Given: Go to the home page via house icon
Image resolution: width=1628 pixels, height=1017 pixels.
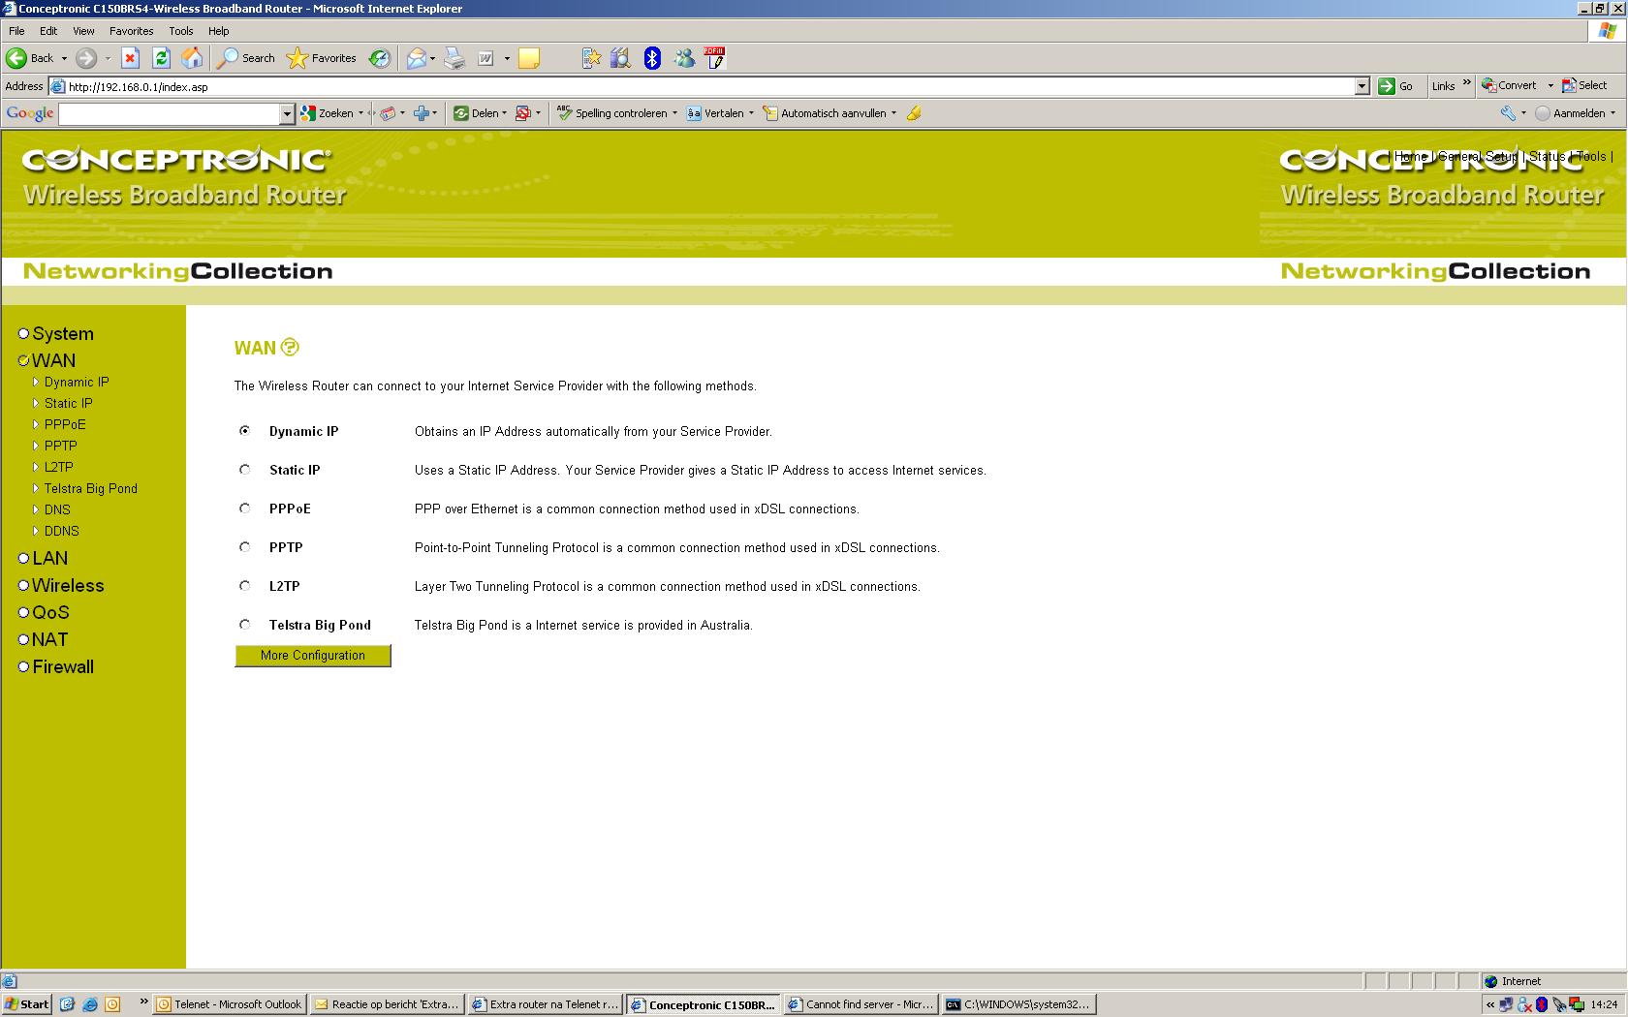Looking at the screenshot, I should [x=192, y=58].
